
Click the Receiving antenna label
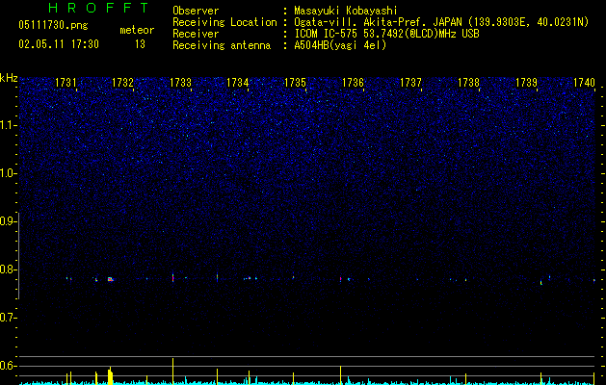[x=222, y=45]
